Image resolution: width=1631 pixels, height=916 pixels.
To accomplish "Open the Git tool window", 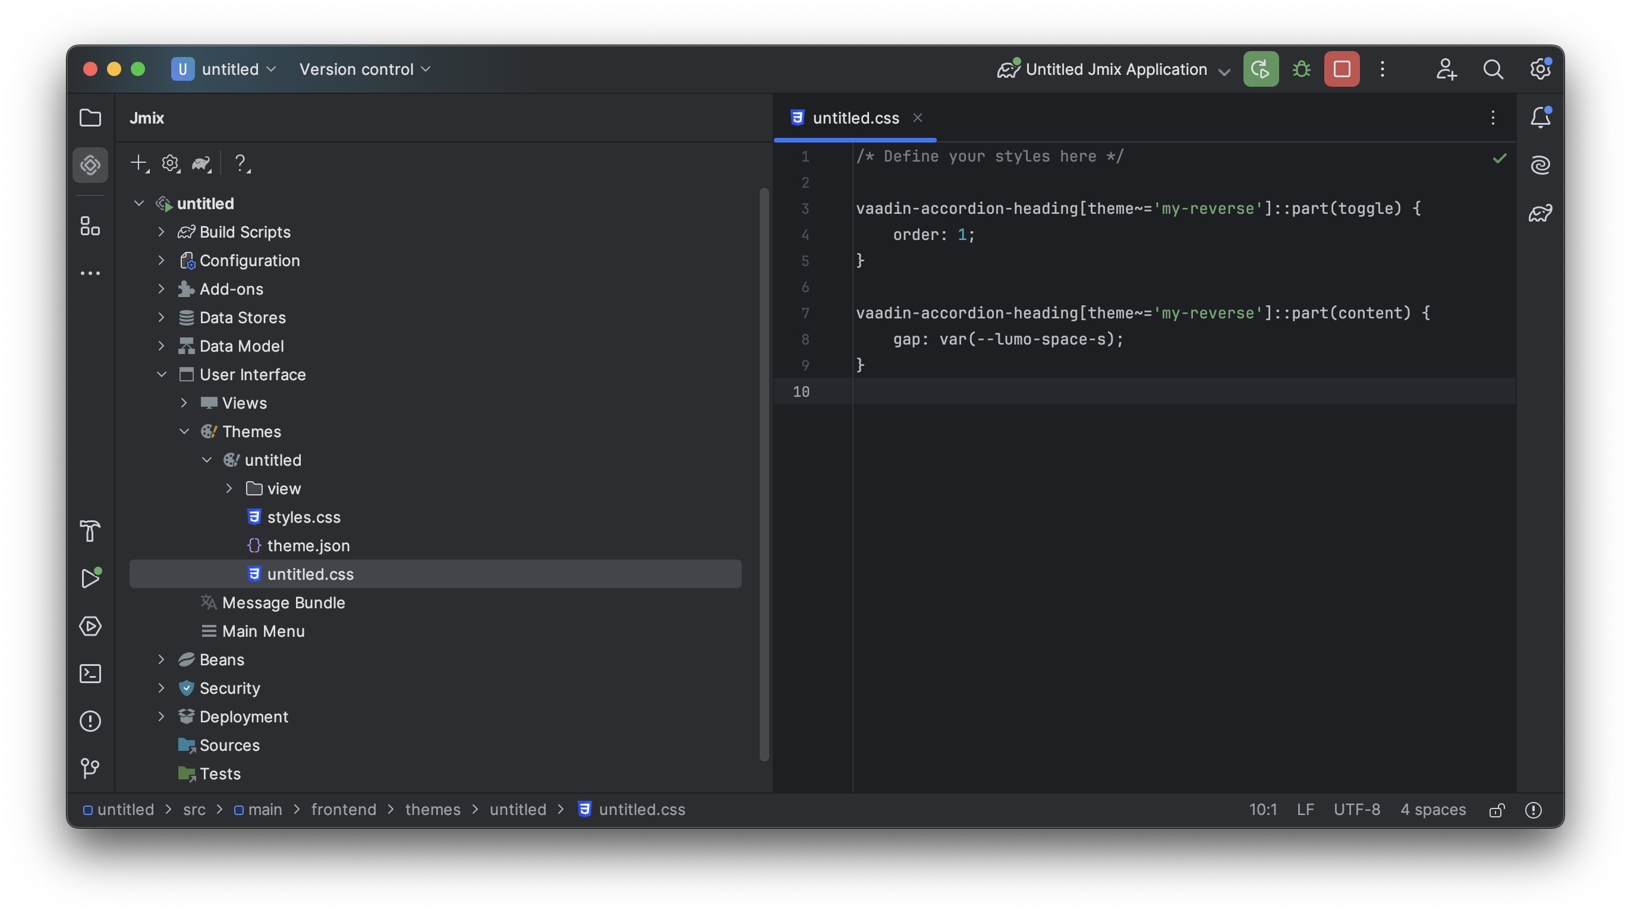I will 90,768.
